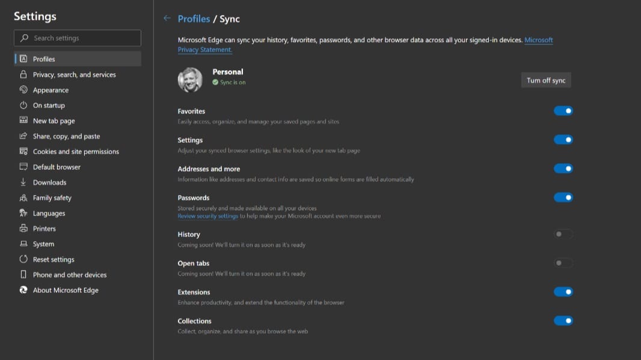Turn off the Passwords sync toggle

tap(563, 197)
